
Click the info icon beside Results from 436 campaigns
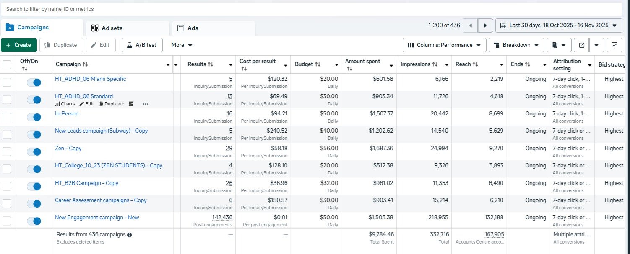coord(130,235)
